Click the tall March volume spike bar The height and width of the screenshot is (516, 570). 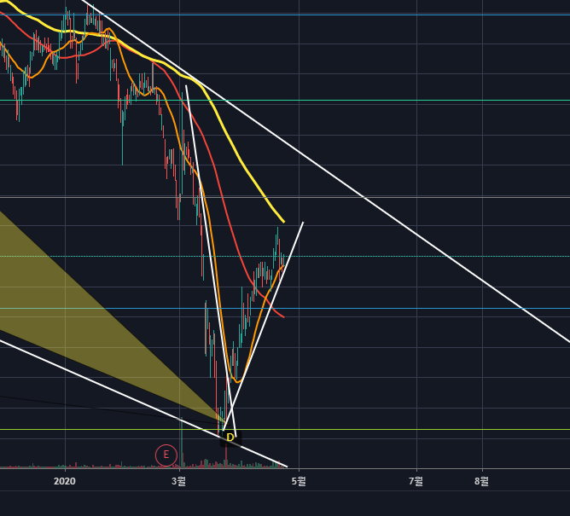(x=182, y=443)
